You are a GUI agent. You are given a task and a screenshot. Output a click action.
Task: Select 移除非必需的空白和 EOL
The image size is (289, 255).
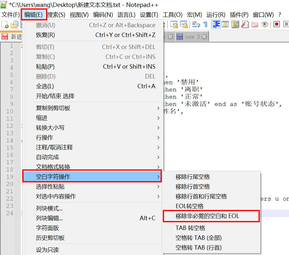[211, 216]
